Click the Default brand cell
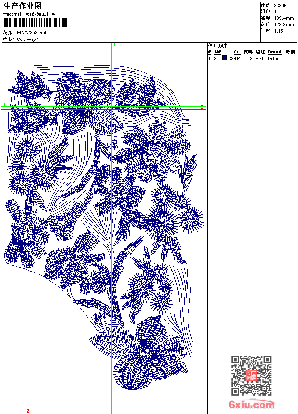 (275, 59)
